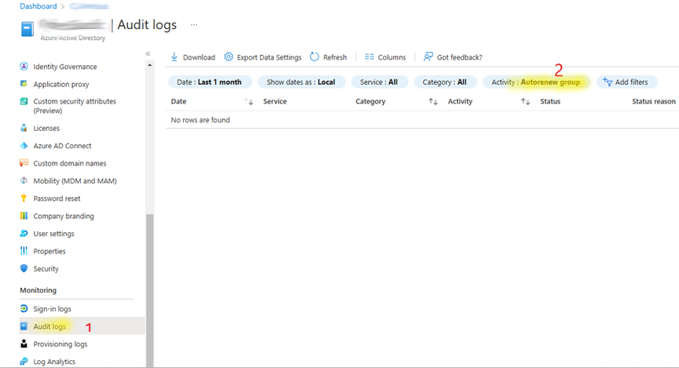This screenshot has width=679, height=368.
Task: Collapse the left navigation pane
Action: [x=148, y=53]
